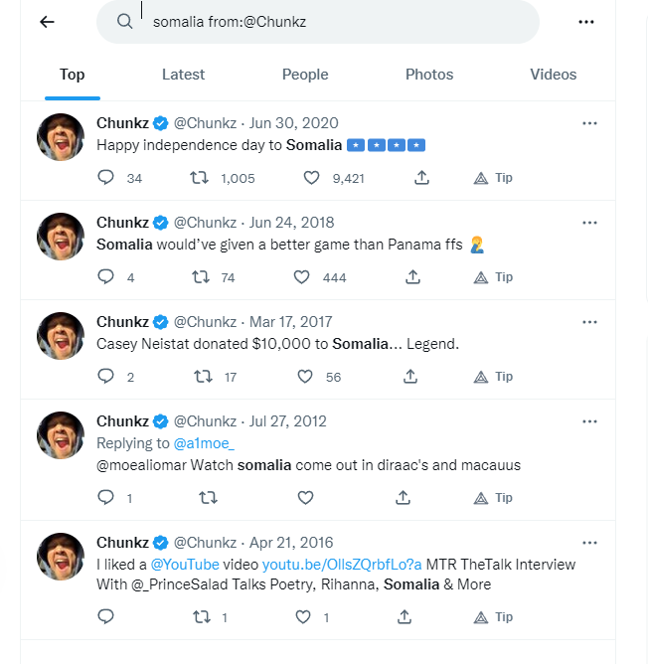
Task: Tip on the Casey Neistat tweet
Action: (x=494, y=377)
